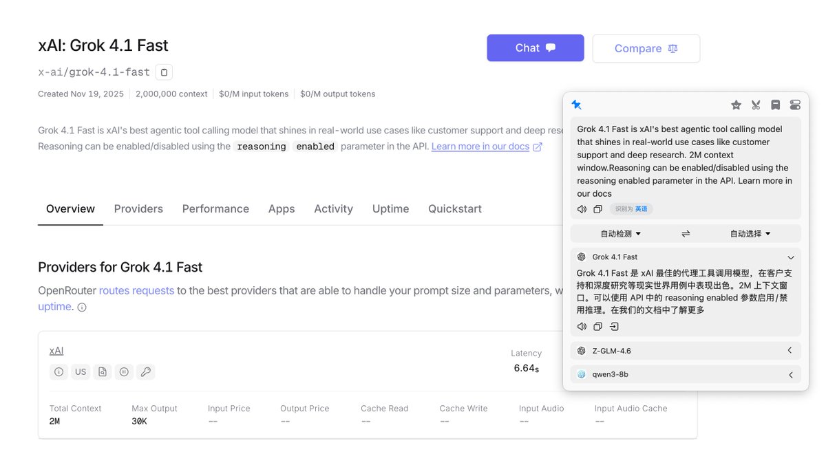
Task: Click Created Nov 19, 2025 text
Action: (81, 94)
